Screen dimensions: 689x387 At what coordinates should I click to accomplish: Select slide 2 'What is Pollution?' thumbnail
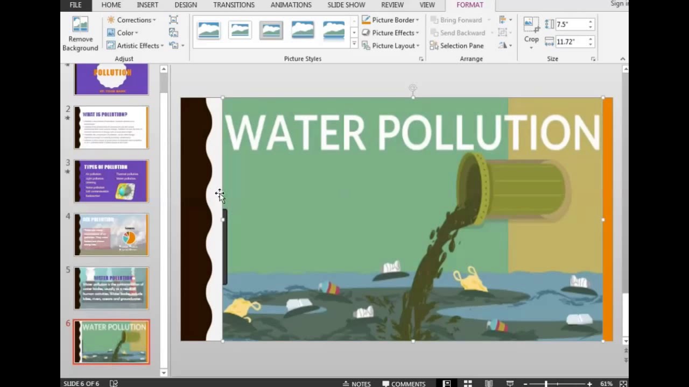[x=111, y=127]
